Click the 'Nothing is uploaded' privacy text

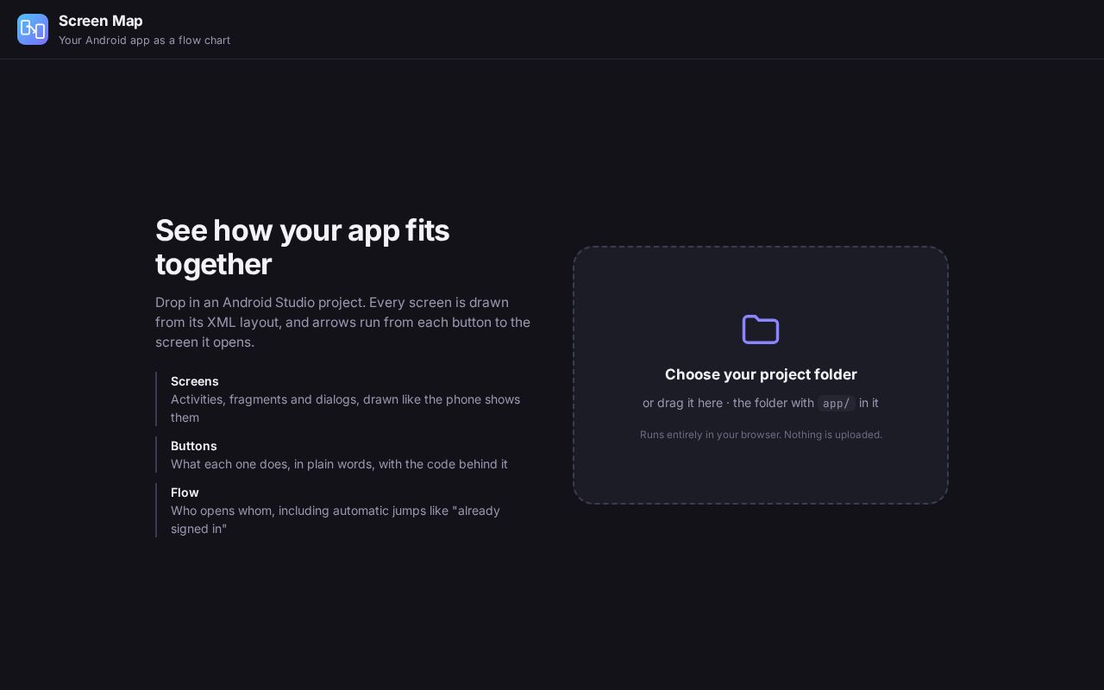coord(833,435)
